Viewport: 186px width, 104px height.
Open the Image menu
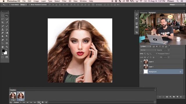click(36, 1)
